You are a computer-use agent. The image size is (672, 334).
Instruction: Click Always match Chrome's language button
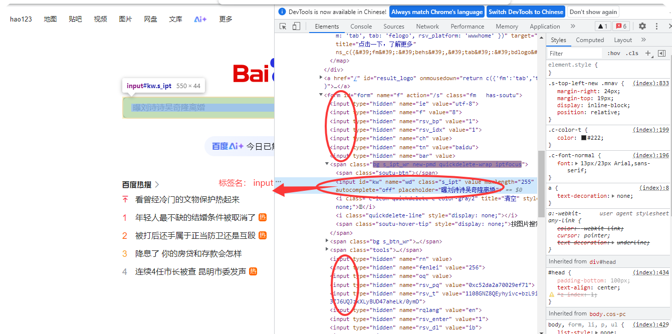pyautogui.click(x=437, y=12)
